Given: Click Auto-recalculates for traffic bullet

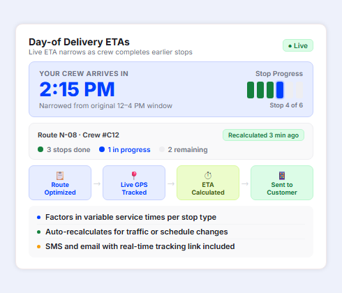Looking at the screenshot, I should click(137, 232).
